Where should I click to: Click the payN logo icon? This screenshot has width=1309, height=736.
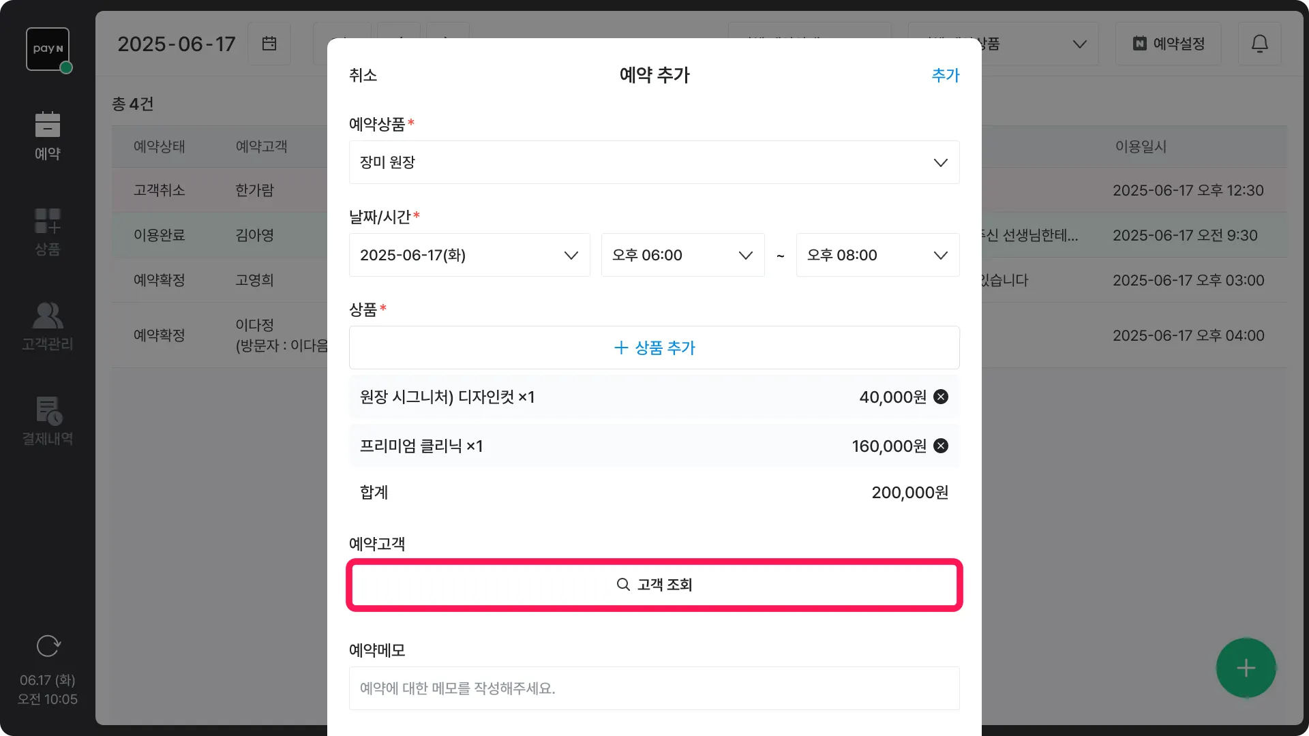point(48,49)
